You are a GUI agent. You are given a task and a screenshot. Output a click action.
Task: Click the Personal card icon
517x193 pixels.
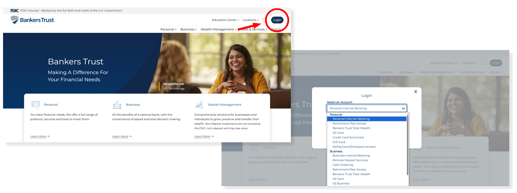[x=35, y=105]
